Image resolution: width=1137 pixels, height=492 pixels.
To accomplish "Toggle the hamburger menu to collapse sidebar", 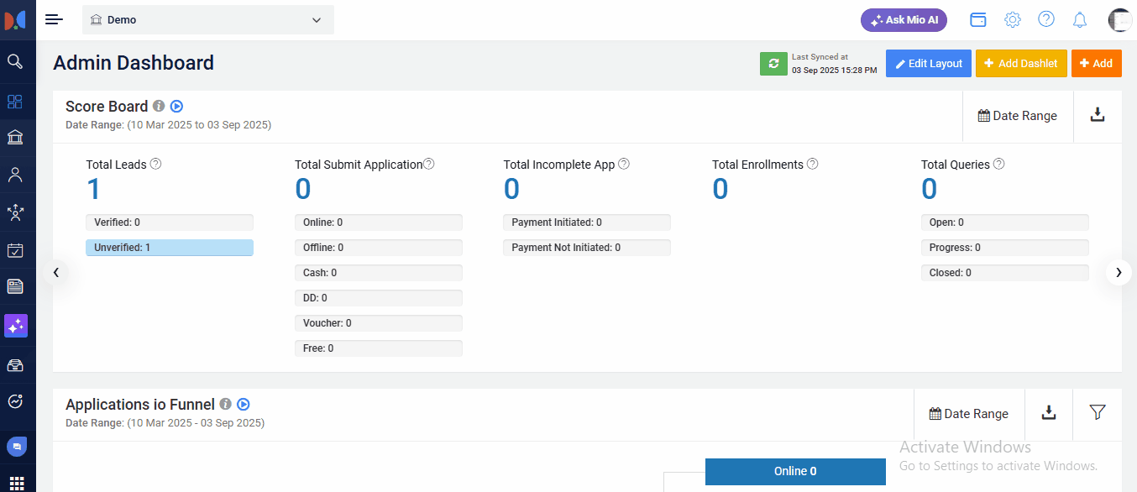I will click(55, 19).
